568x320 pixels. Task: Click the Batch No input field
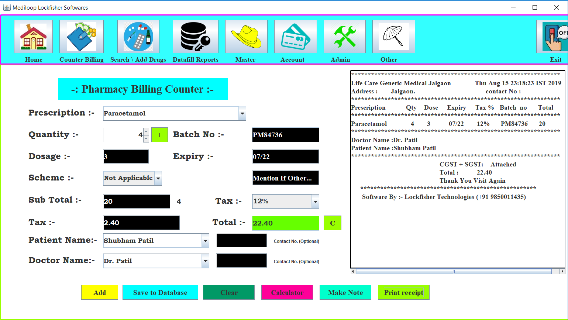click(285, 135)
